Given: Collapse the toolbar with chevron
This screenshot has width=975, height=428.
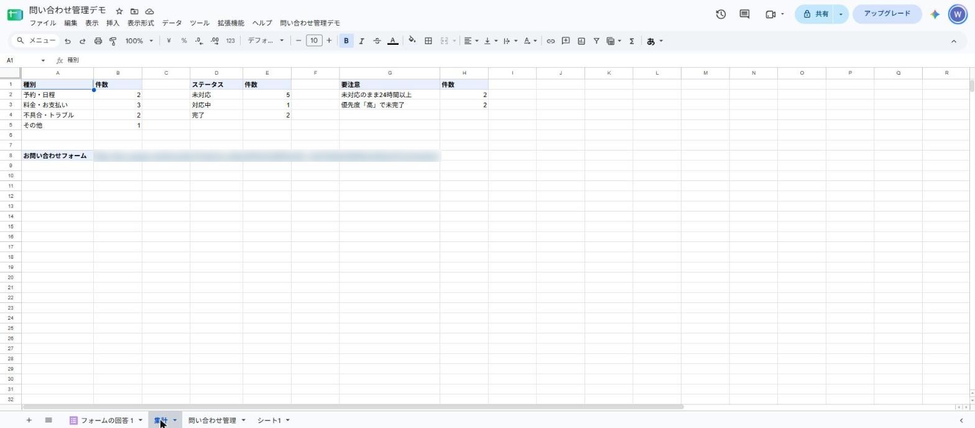Looking at the screenshot, I should pyautogui.click(x=953, y=41).
